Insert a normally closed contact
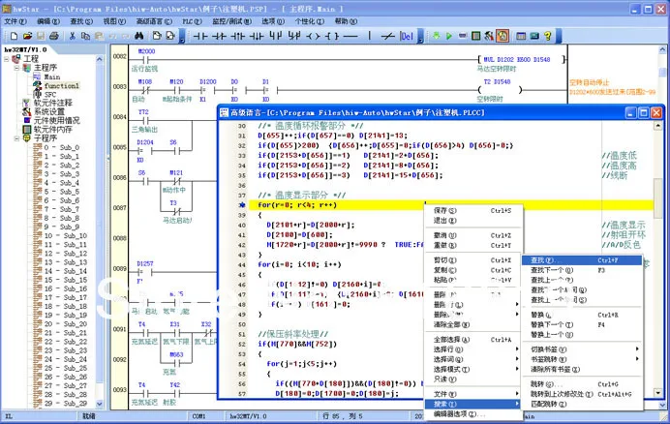 click(219, 37)
